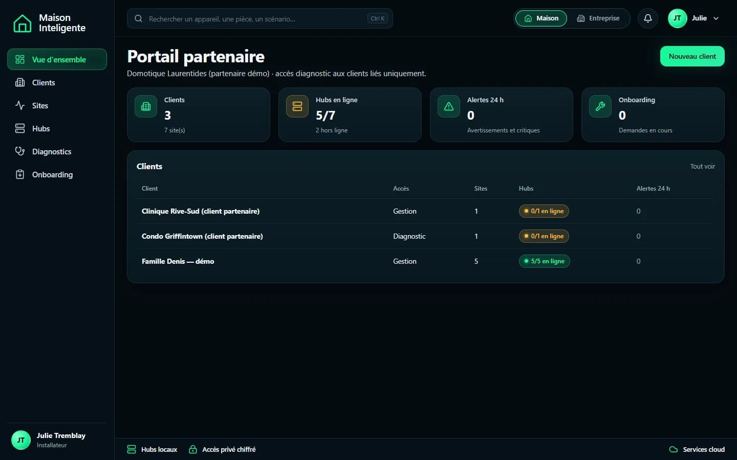Click the Tout voir link
Viewport: 737px width, 460px height.
click(702, 166)
